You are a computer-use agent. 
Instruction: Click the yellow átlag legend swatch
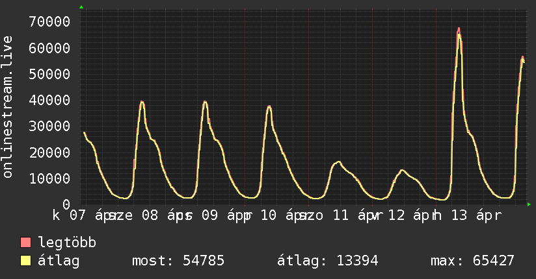pos(25,261)
